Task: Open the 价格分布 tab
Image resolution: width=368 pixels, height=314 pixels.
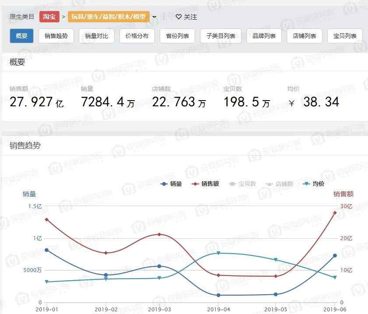Action: (x=137, y=36)
